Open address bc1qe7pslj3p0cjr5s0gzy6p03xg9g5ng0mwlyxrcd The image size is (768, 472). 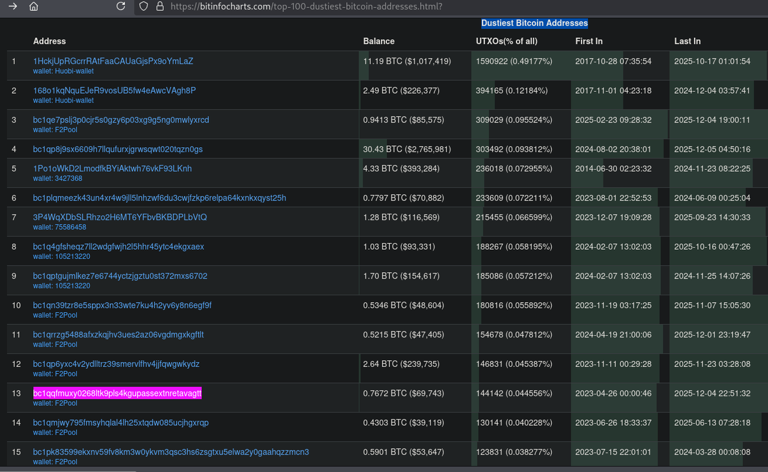tap(121, 120)
